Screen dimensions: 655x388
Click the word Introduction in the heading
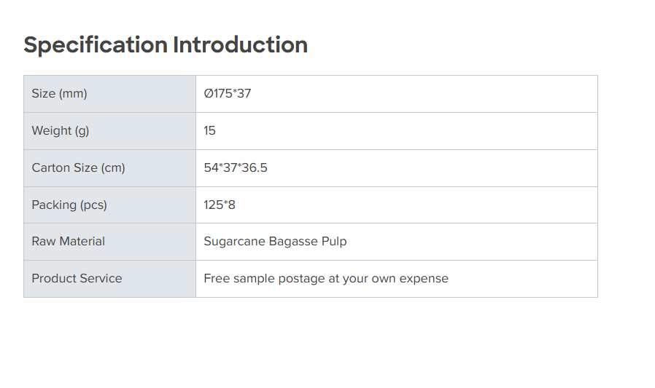pyautogui.click(x=240, y=45)
